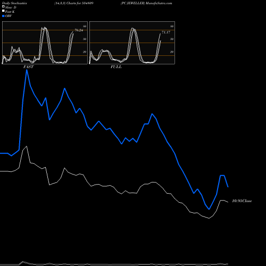Click the FULL stochastic chart thumbnail
This screenshot has height=266, width=266.
pyautogui.click(x=132, y=43)
